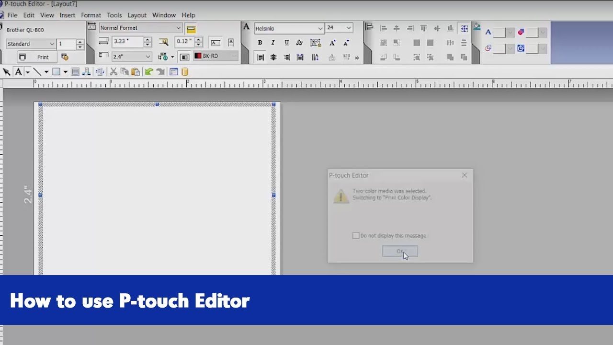This screenshot has width=613, height=345.
Task: Click the text color A icon
Action: click(488, 33)
